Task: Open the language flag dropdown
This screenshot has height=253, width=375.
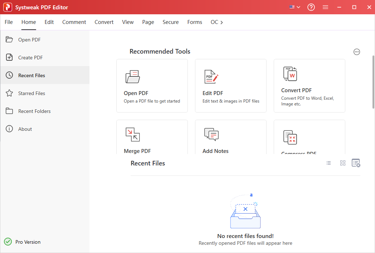Action: [x=294, y=7]
